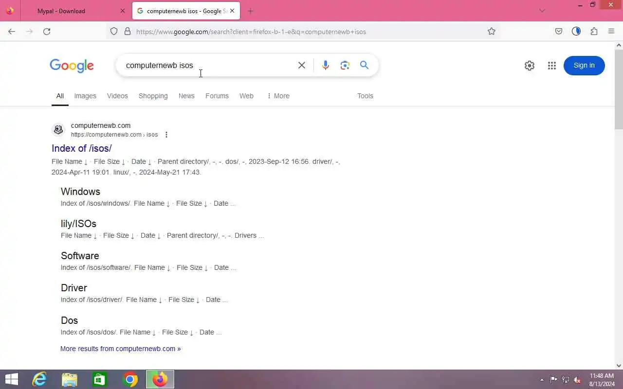Search by image with Google Lens
Image resolution: width=623 pixels, height=389 pixels.
click(345, 65)
